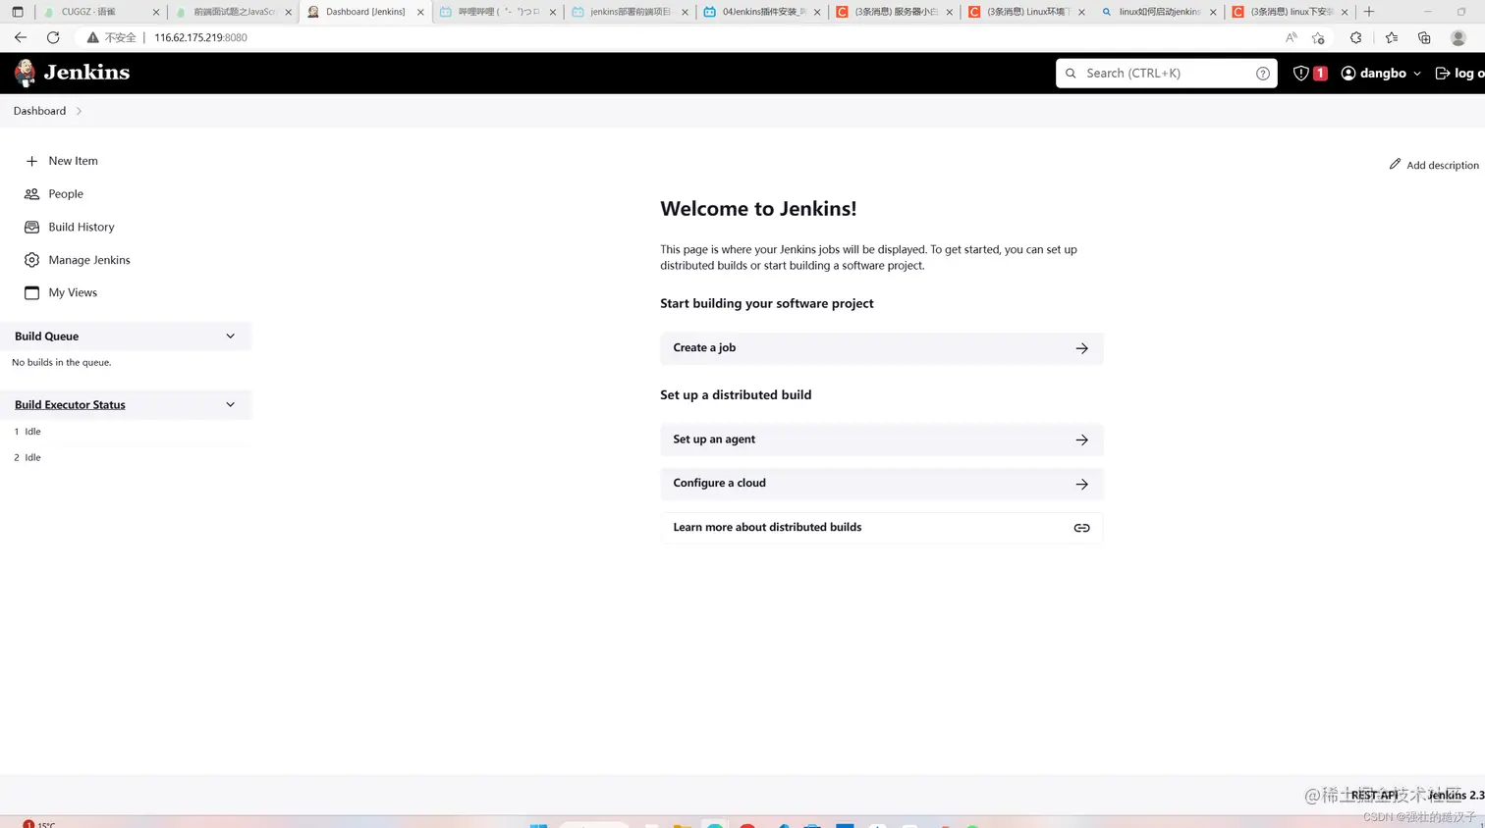Open the REST API footer link
Image resolution: width=1485 pixels, height=828 pixels.
[x=1374, y=795]
